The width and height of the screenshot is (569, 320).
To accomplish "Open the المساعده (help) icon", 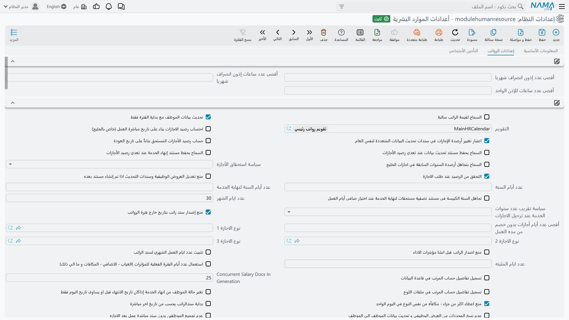I will [341, 32].
